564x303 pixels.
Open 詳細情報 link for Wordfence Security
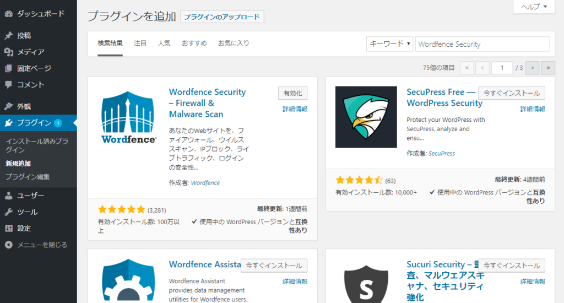pyautogui.click(x=295, y=109)
